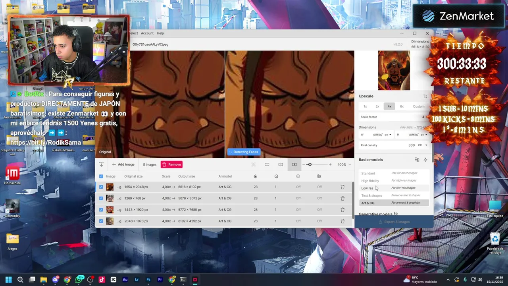This screenshot has width=508, height=286.
Task: Open Windows taskbar search
Action: pyautogui.click(x=20, y=280)
